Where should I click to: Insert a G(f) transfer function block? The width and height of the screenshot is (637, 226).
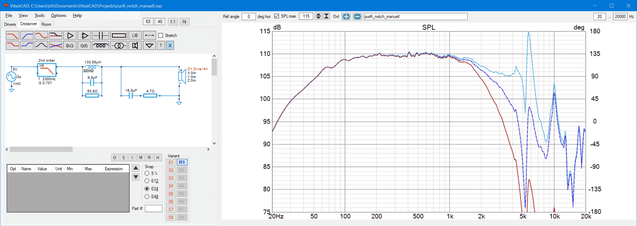pyautogui.click(x=84, y=46)
